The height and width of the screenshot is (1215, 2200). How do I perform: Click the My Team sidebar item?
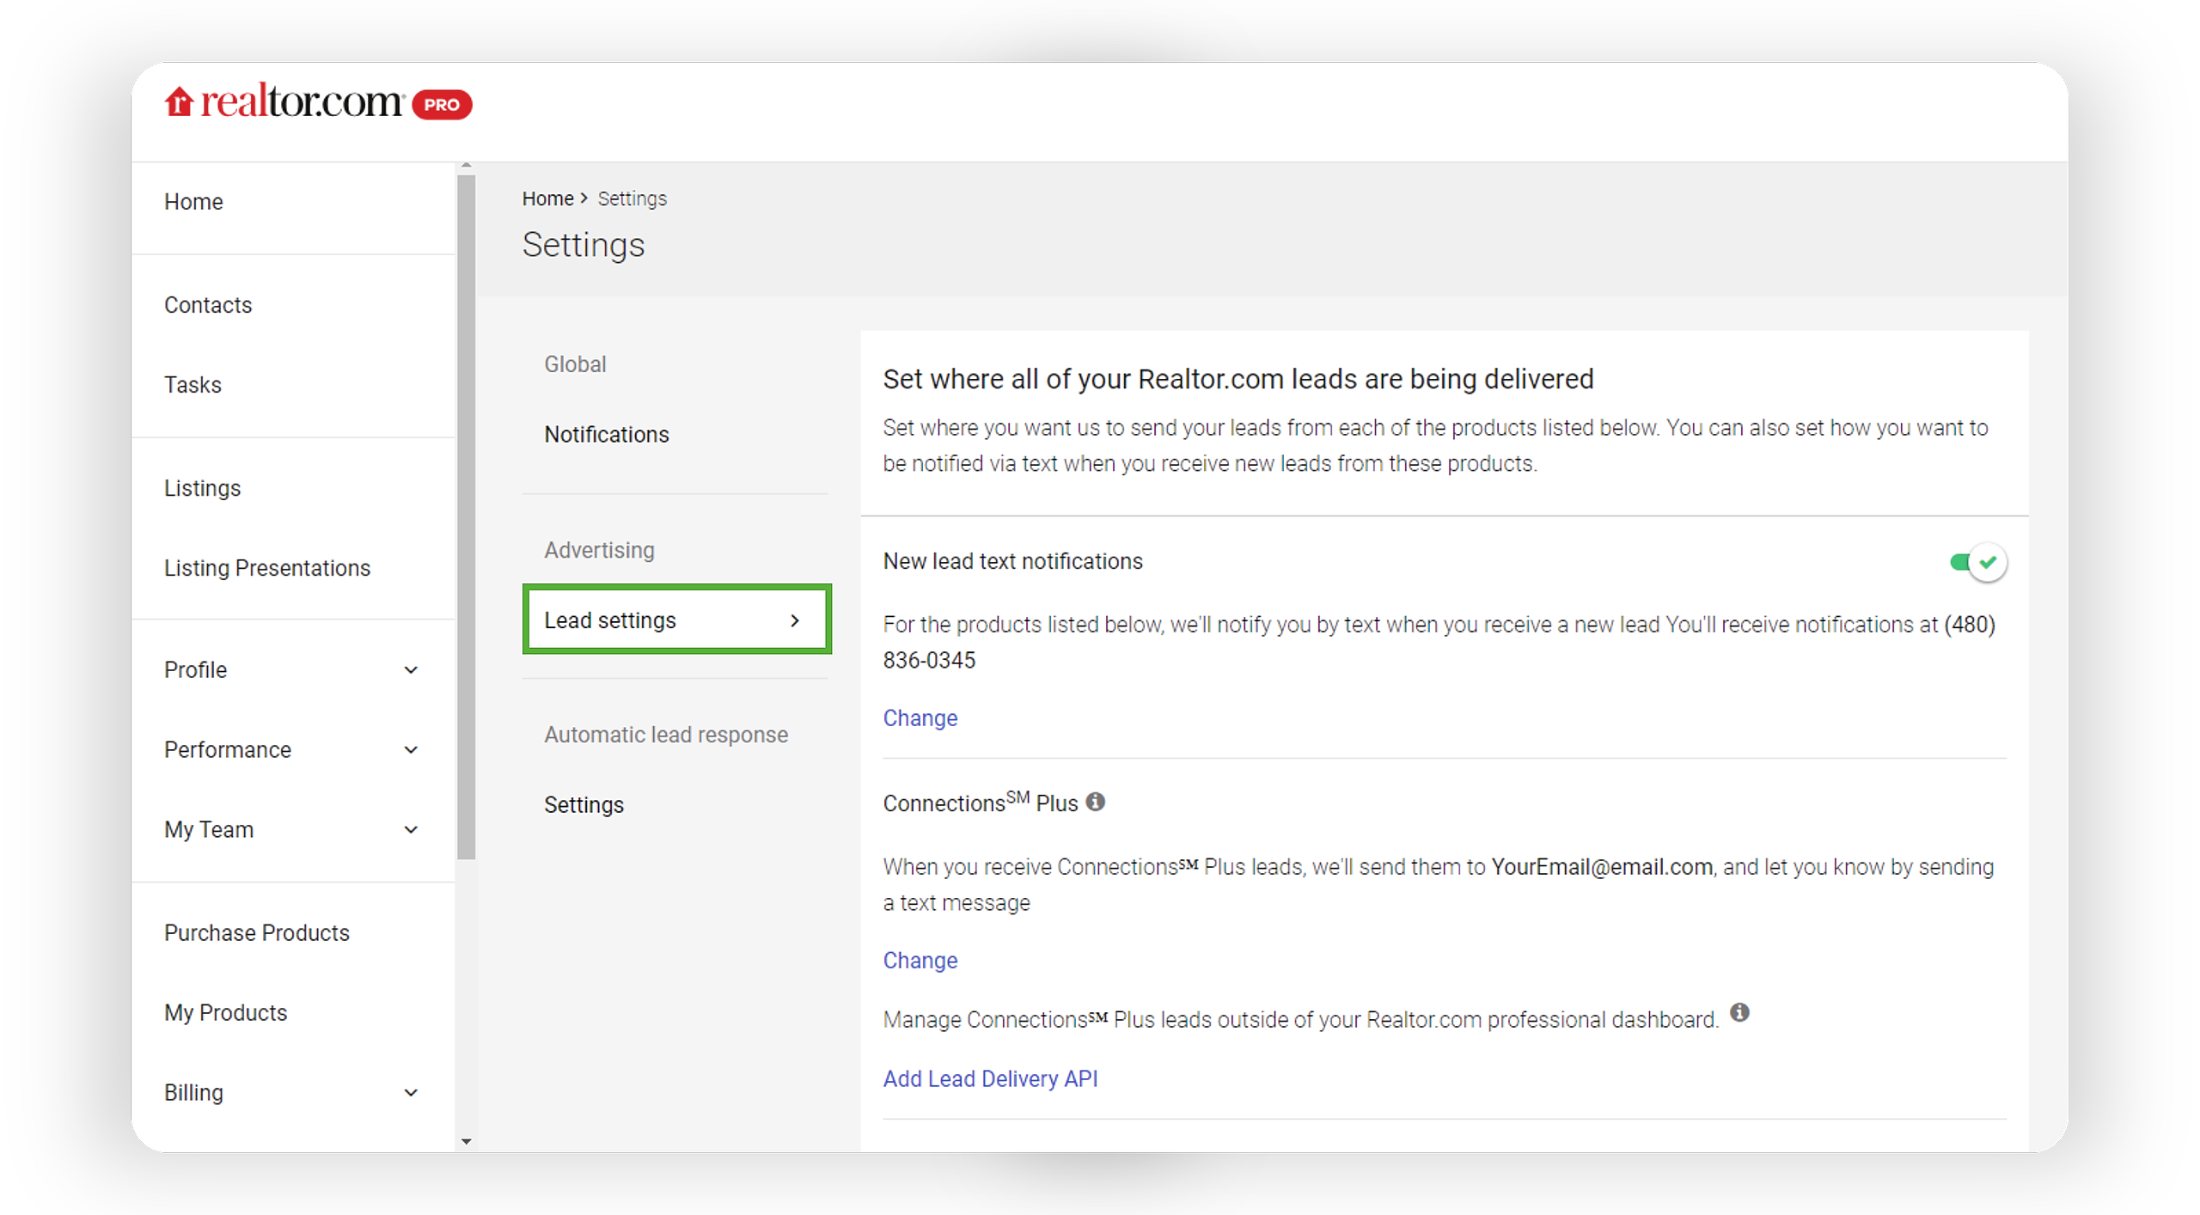(209, 830)
